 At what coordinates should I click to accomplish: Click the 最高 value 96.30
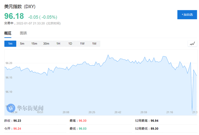(x=82, y=121)
